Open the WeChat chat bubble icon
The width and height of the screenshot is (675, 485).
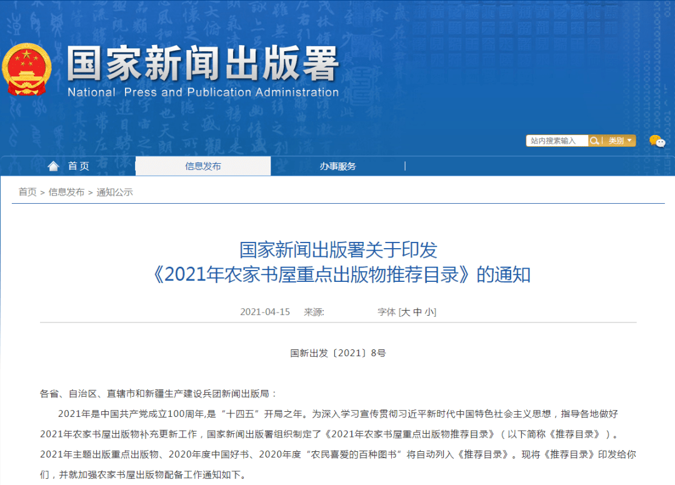coord(657,141)
